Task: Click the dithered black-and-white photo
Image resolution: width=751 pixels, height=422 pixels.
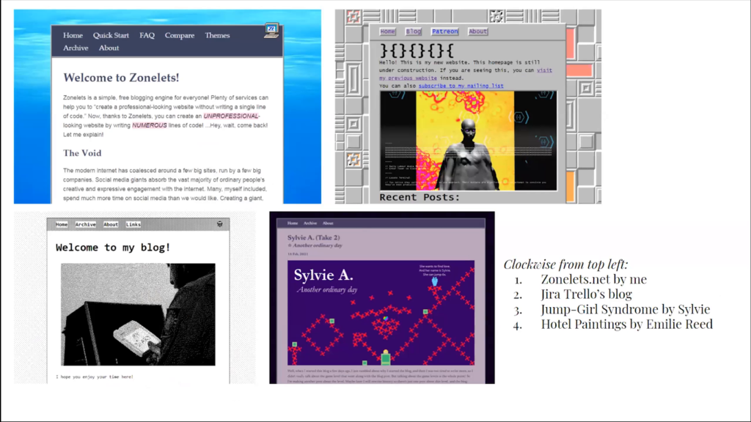Action: pyautogui.click(x=138, y=314)
